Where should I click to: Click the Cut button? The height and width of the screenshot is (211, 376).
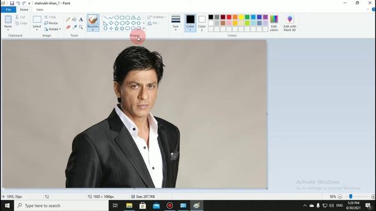click(20, 17)
